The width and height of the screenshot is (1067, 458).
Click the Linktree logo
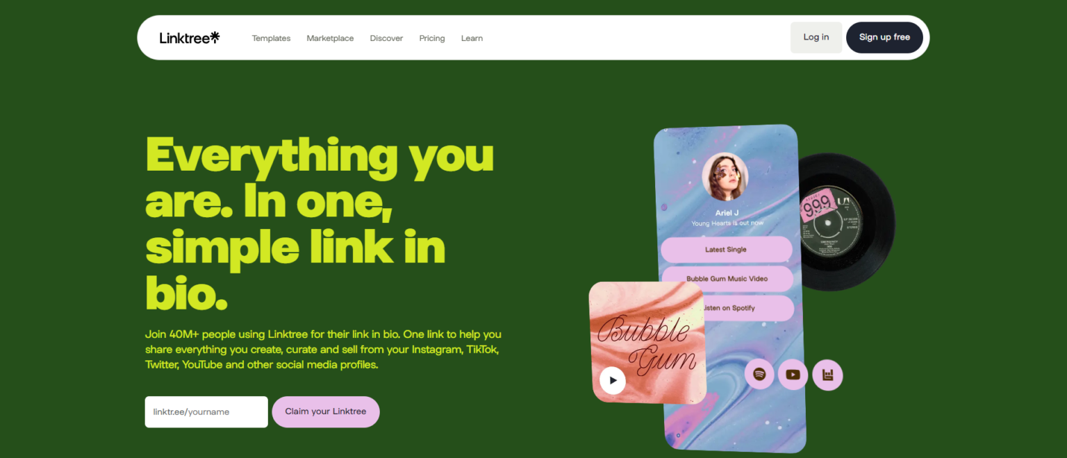(189, 37)
